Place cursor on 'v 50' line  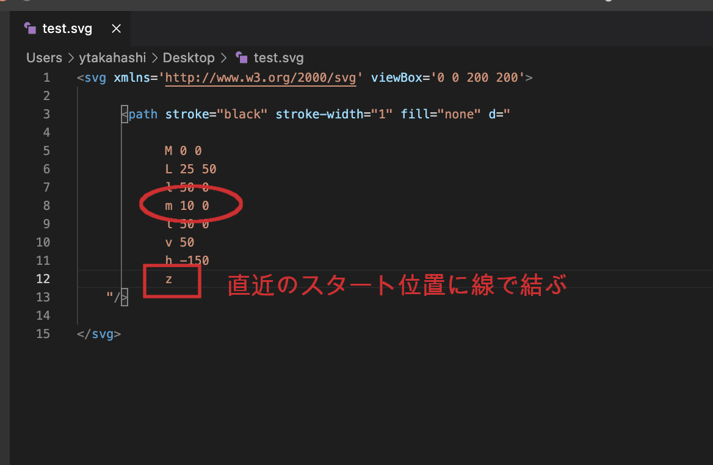tap(179, 242)
